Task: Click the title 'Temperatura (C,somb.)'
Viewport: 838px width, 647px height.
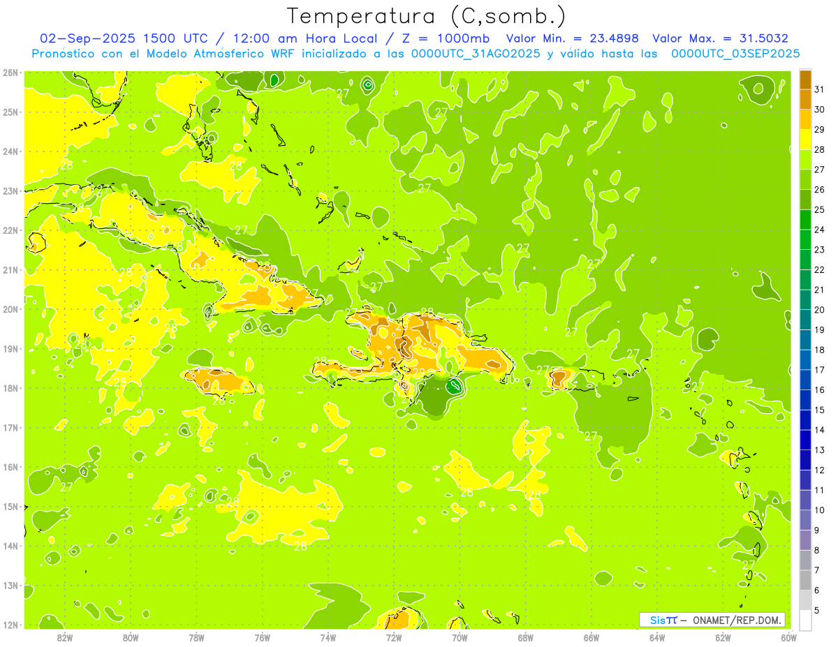Action: tap(427, 17)
